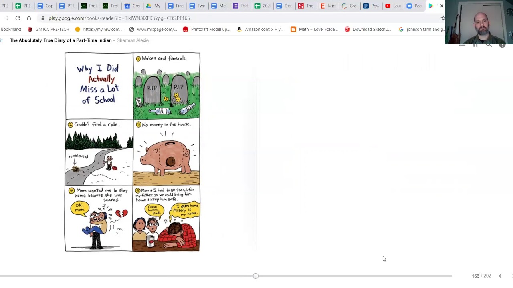This screenshot has width=513, height=288.
Task: Open johnson farm bookmark
Action: point(421,29)
